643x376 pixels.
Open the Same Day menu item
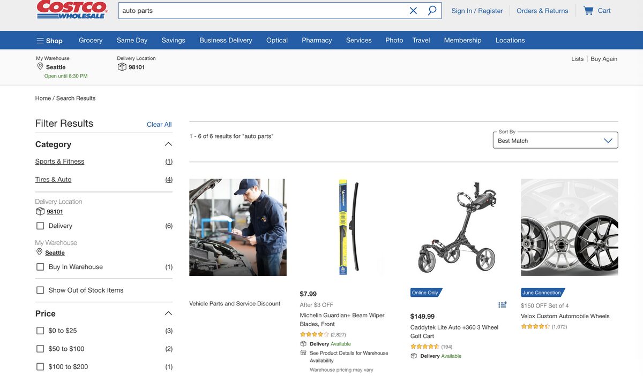click(132, 40)
